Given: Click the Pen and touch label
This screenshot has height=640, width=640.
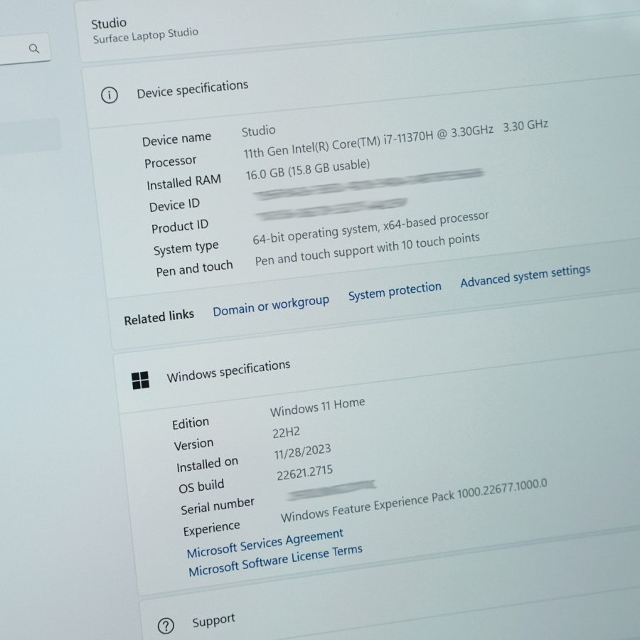Looking at the screenshot, I should point(194,269).
